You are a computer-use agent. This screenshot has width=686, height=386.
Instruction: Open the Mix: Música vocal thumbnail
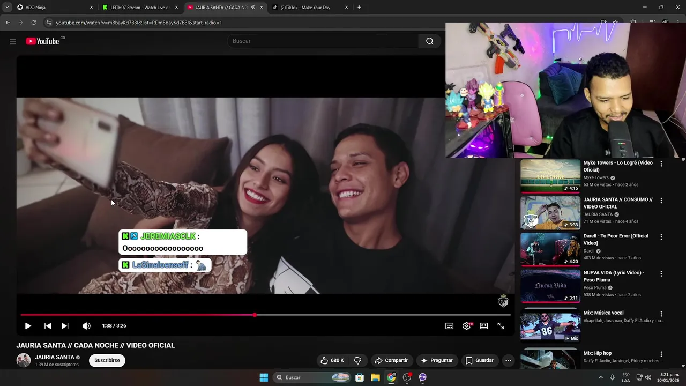(550, 325)
